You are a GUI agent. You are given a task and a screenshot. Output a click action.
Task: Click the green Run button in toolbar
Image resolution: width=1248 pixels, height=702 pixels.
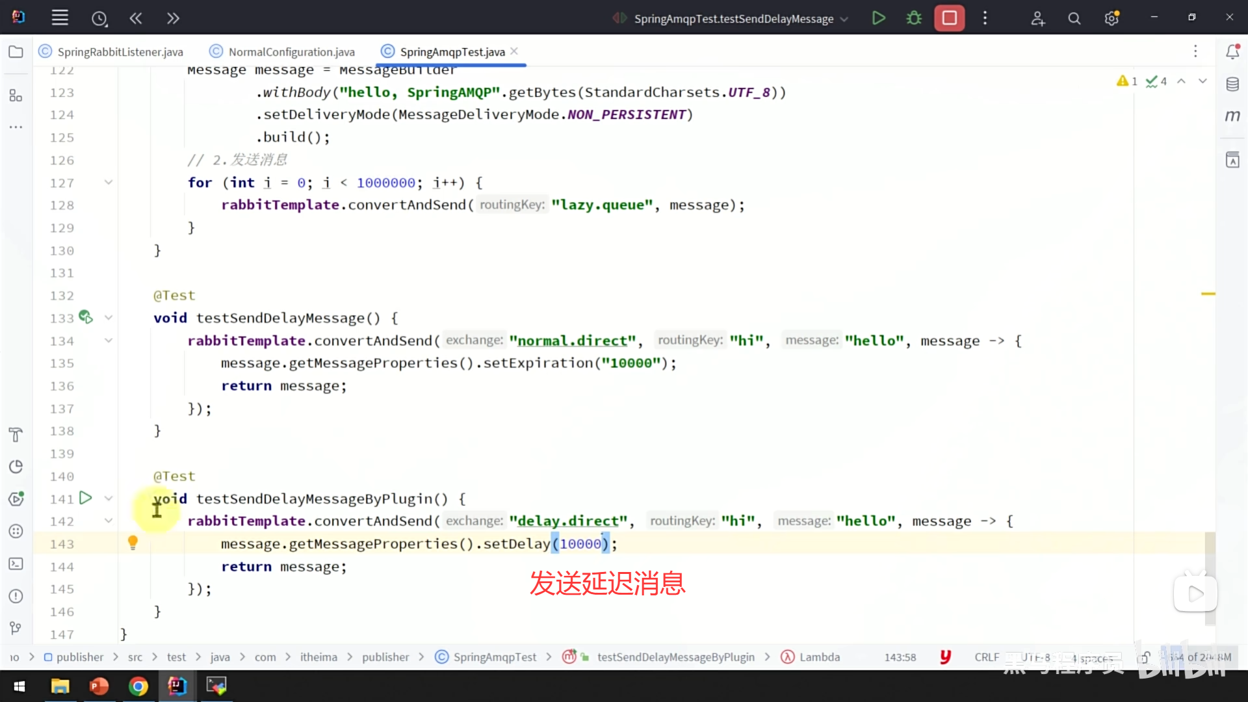coord(878,18)
